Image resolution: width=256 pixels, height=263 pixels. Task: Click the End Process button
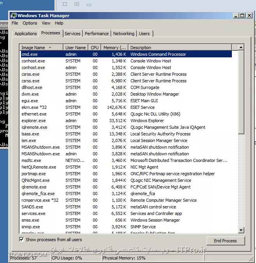point(225,241)
